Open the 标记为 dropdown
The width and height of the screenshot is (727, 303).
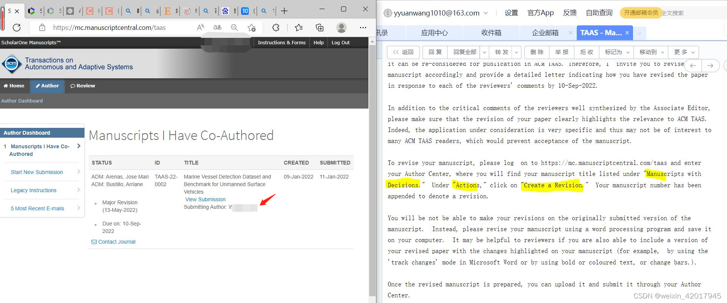(x=617, y=52)
